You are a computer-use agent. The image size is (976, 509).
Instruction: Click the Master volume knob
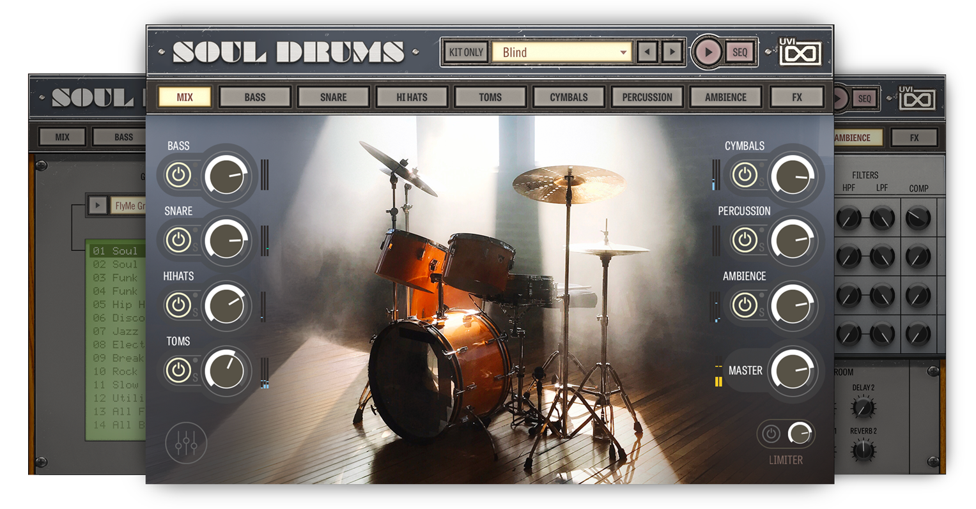tap(793, 370)
